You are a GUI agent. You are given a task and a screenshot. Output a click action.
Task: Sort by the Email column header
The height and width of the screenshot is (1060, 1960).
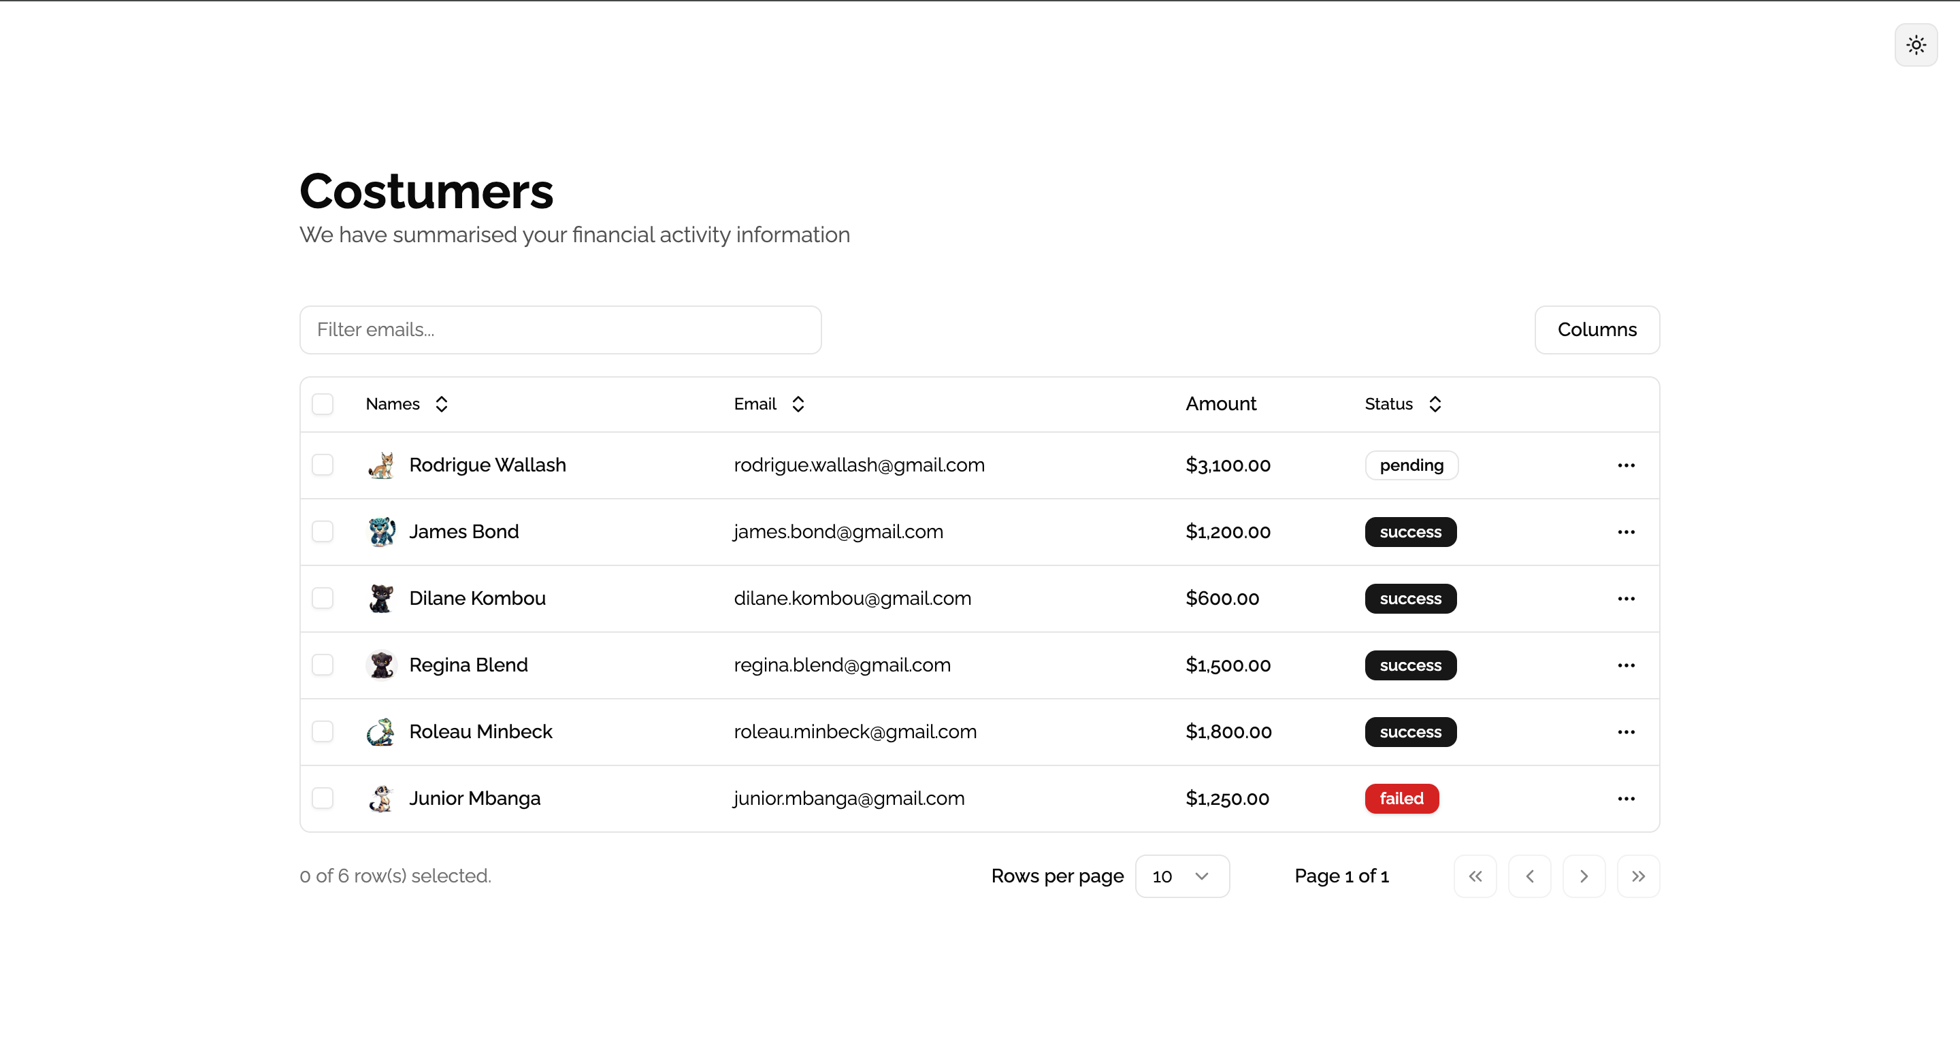[768, 403]
